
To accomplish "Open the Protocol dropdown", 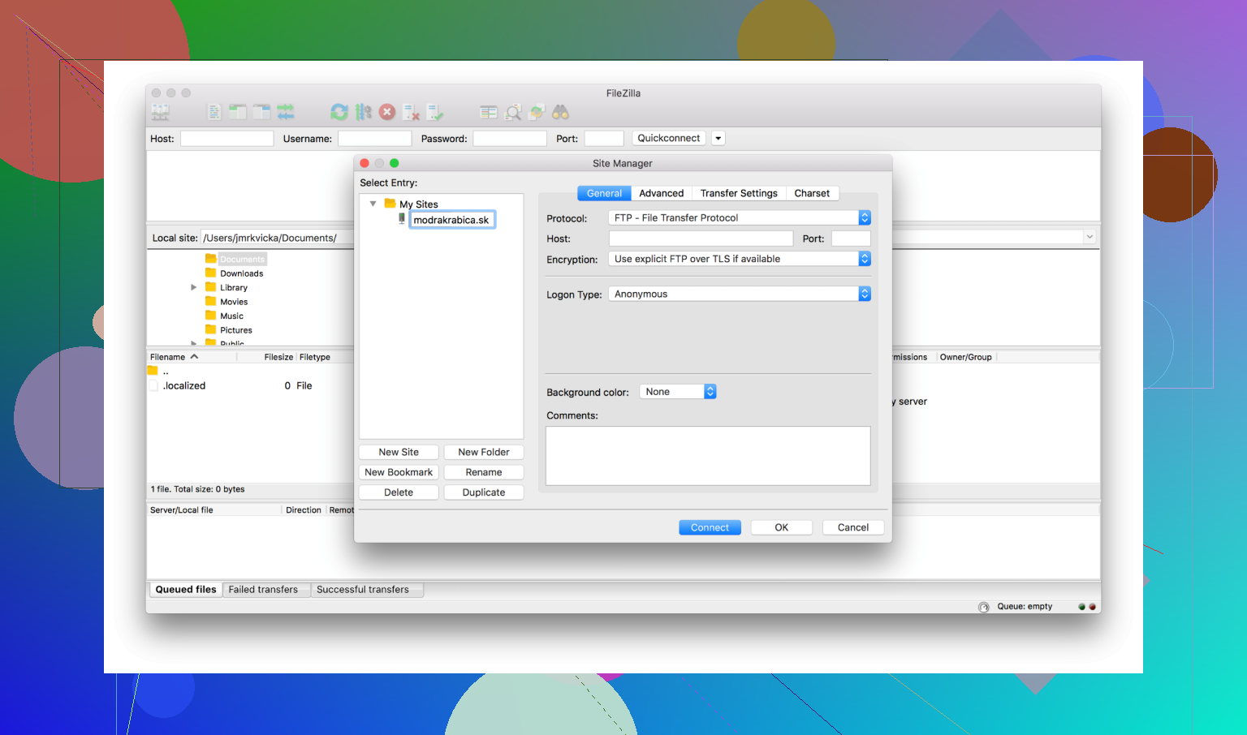I will 863,217.
